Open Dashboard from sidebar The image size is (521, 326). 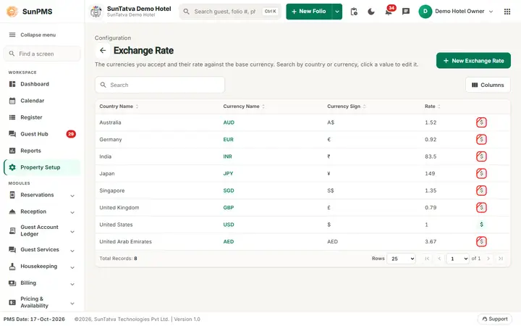[x=42, y=84]
